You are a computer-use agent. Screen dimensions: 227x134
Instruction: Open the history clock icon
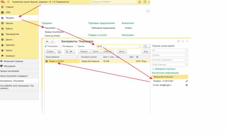click(x=145, y=2)
